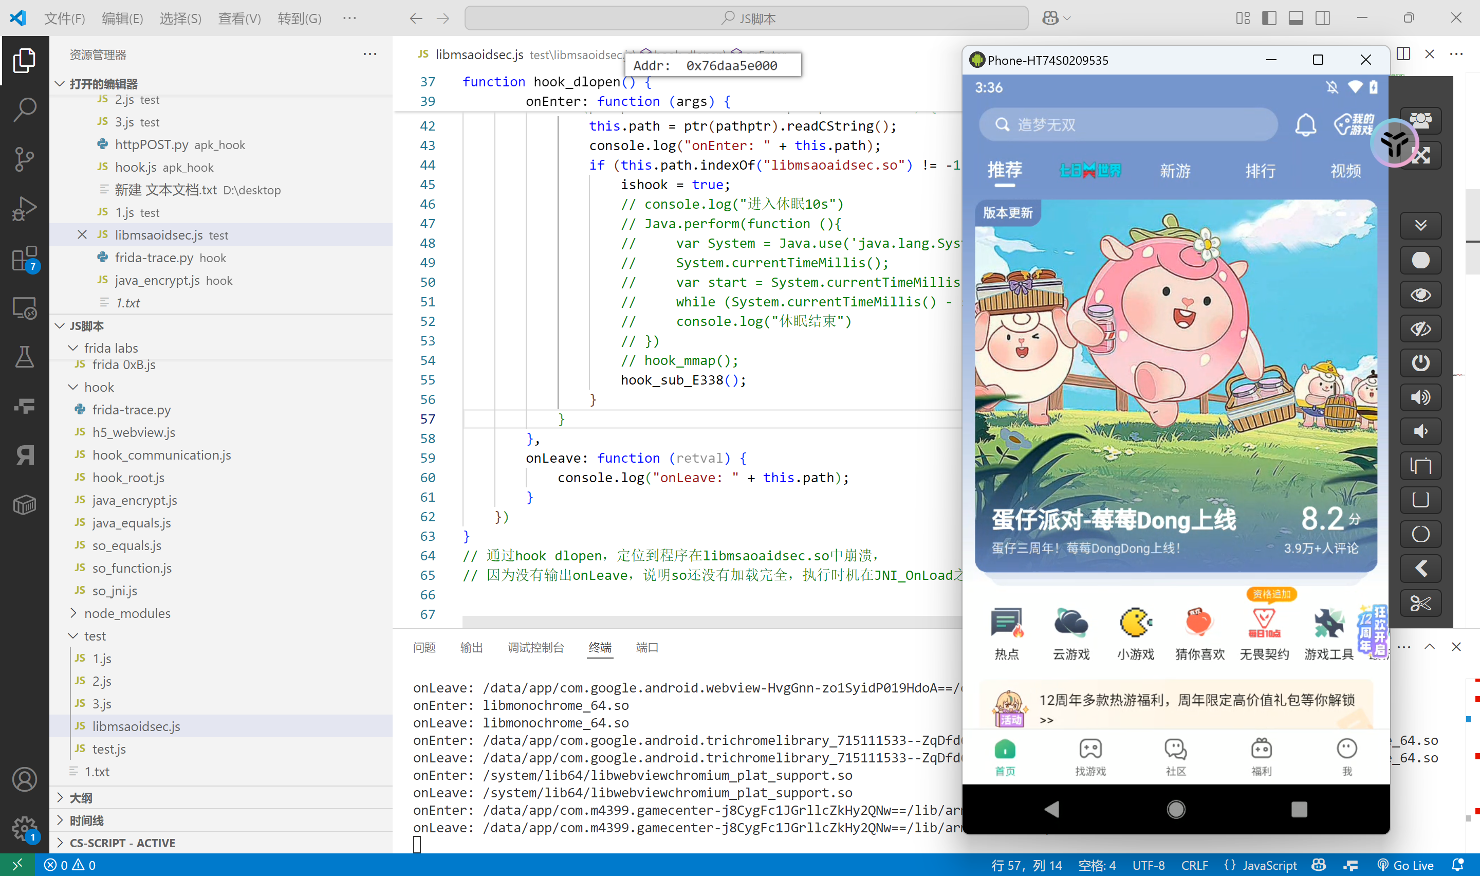Open the Search view in activity bar
The image size is (1480, 876).
24,109
